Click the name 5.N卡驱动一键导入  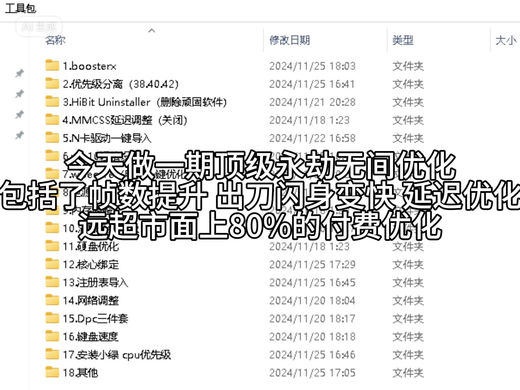107,138
